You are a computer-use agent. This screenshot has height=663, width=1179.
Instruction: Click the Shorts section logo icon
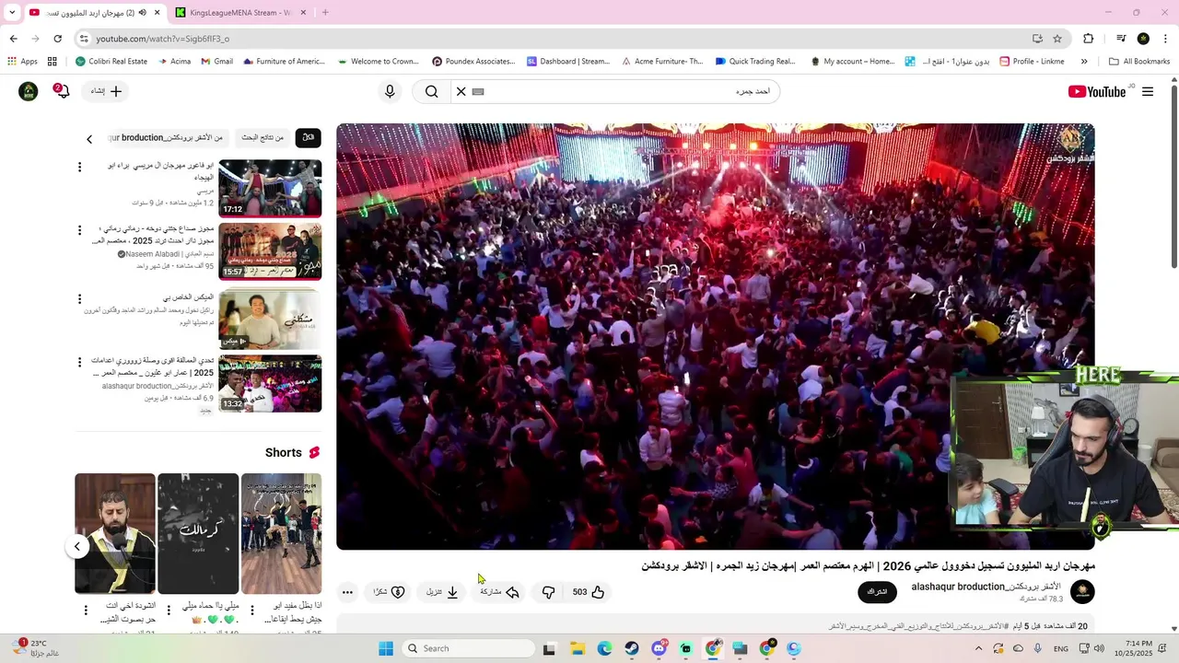click(314, 452)
